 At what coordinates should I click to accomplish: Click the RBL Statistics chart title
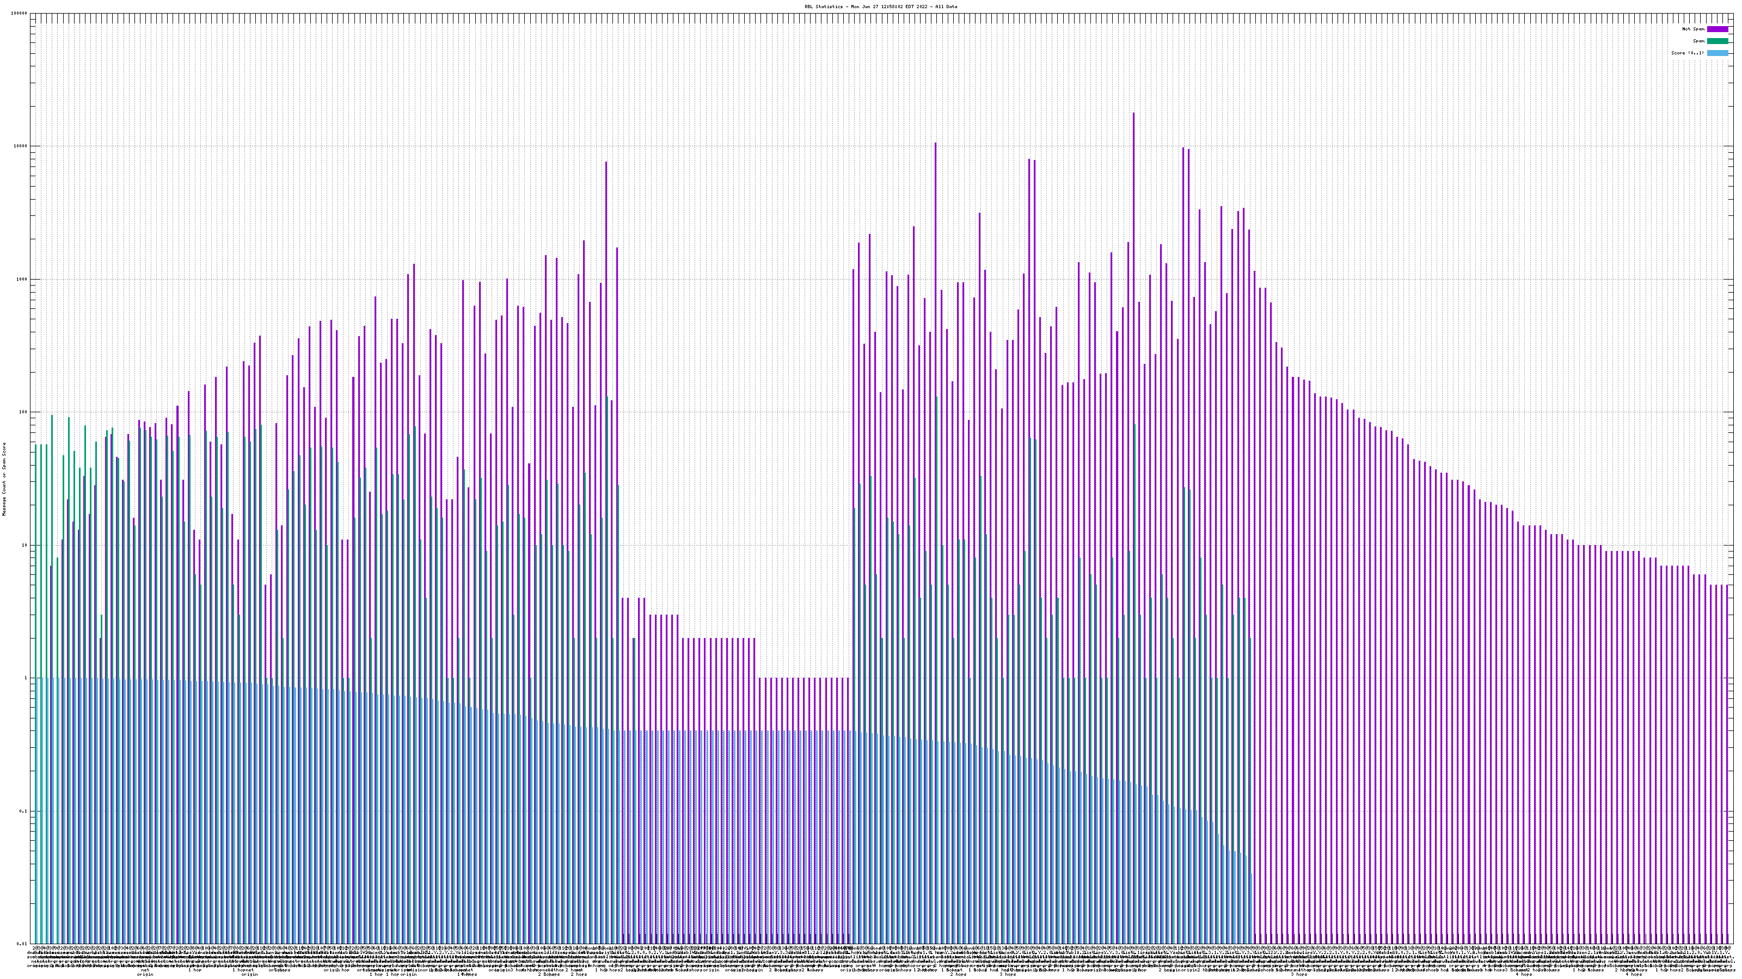click(880, 7)
